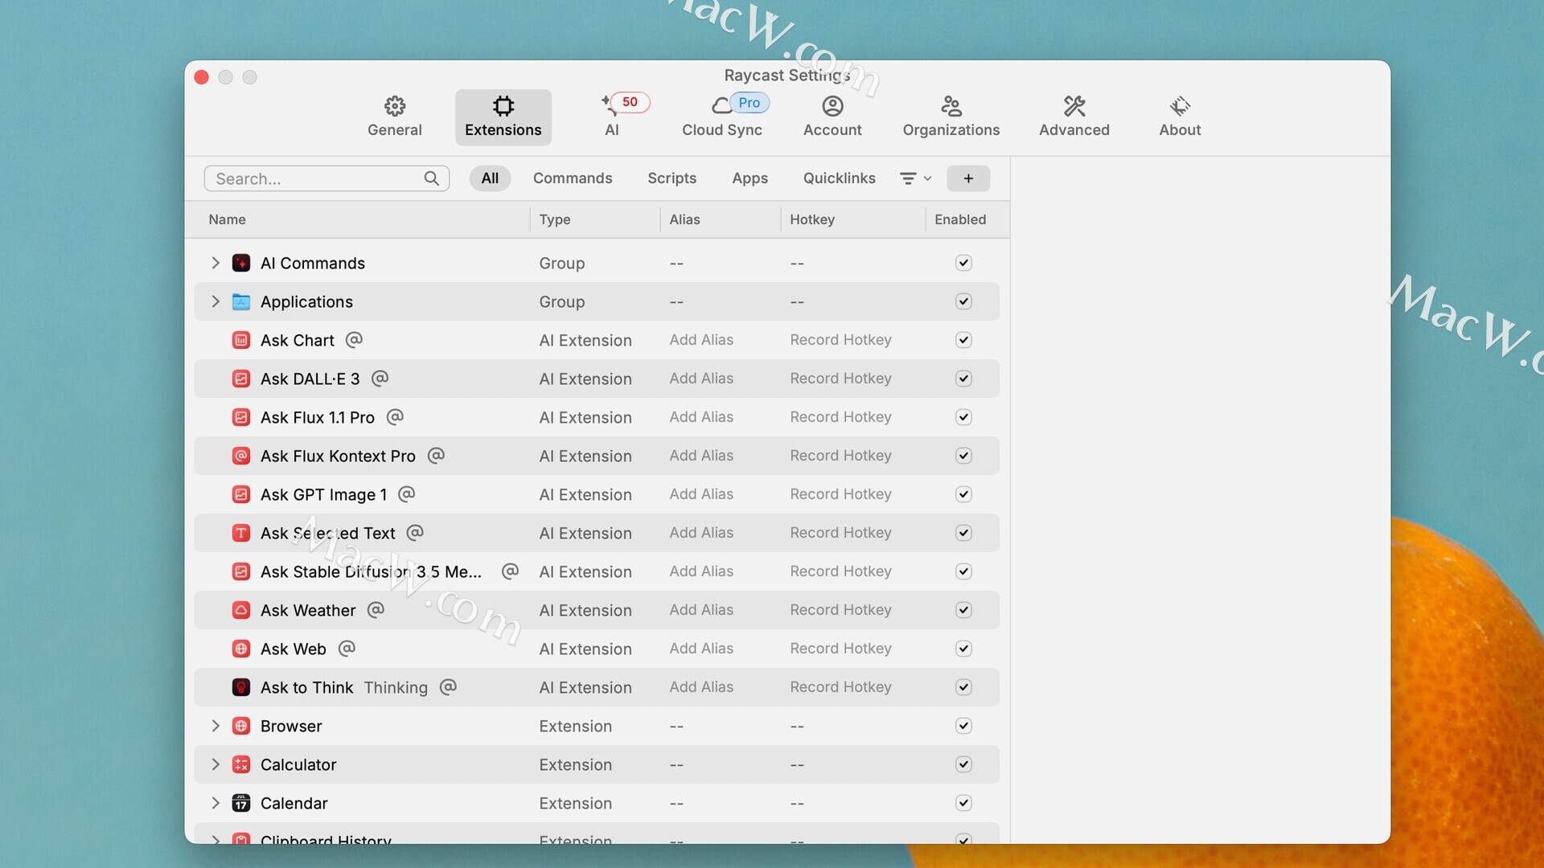The height and width of the screenshot is (868, 1544).
Task: Expand the Applications group
Action: tap(216, 301)
